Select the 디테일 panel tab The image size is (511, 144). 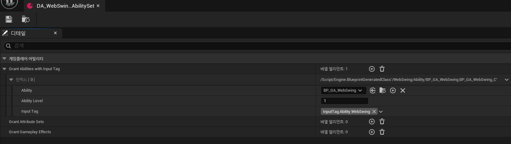[x=19, y=33]
